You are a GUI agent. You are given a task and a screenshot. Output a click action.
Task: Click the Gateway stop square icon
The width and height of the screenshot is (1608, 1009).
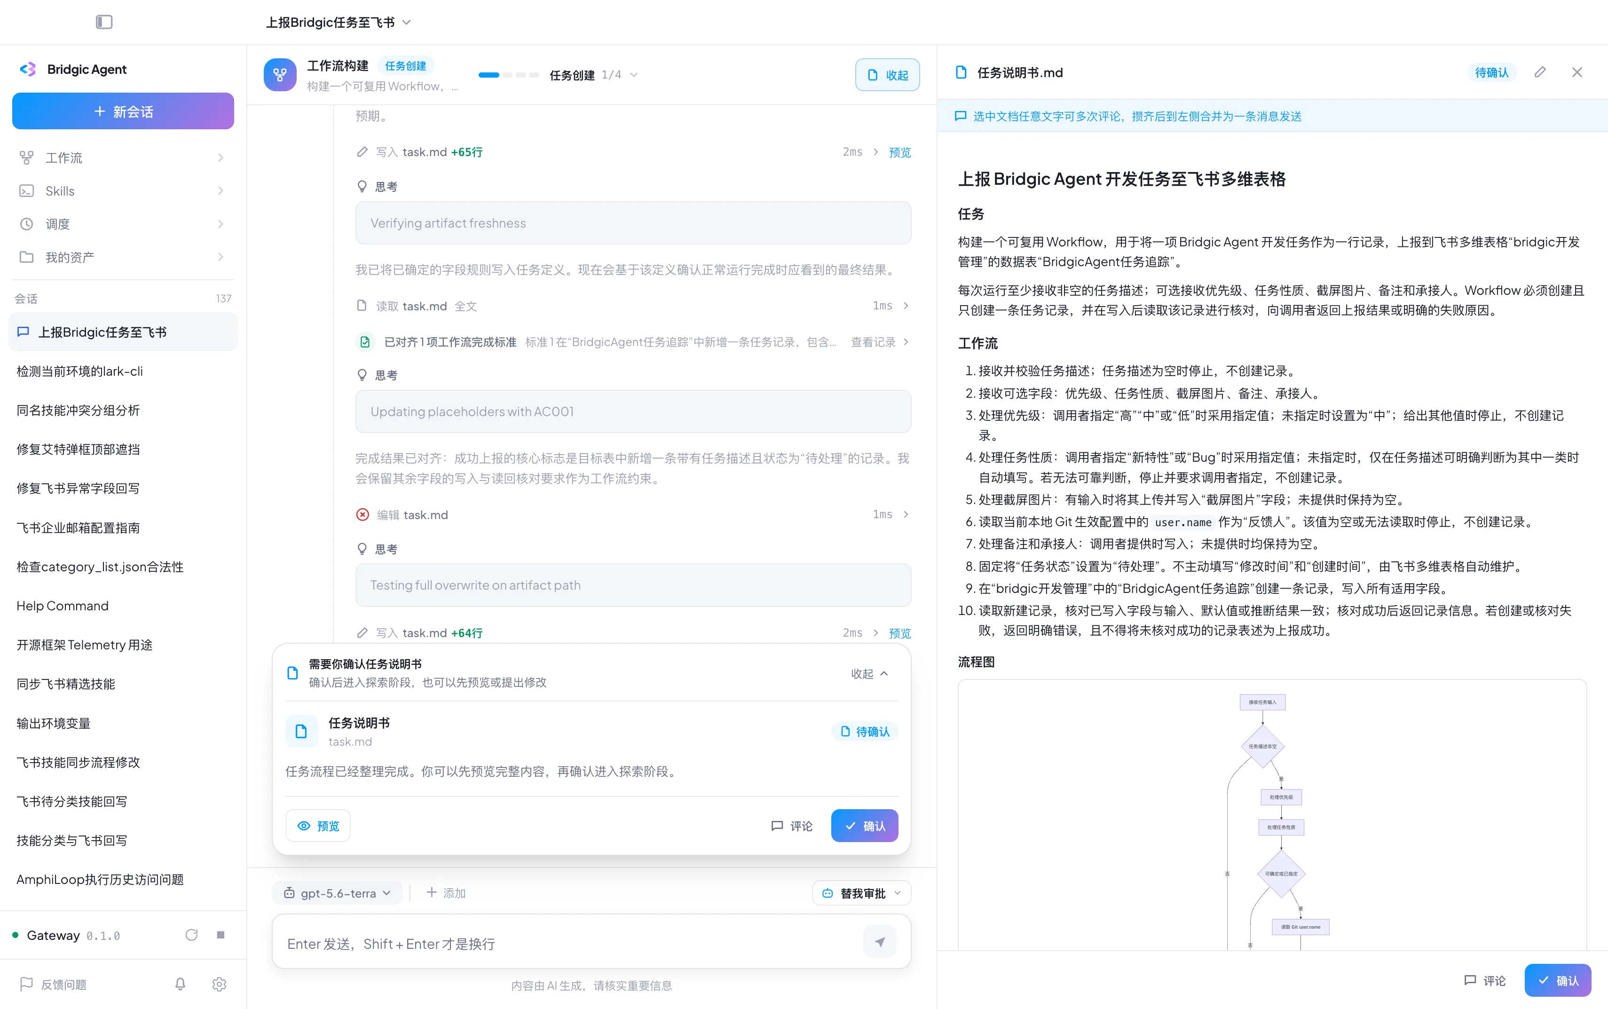coord(221,935)
